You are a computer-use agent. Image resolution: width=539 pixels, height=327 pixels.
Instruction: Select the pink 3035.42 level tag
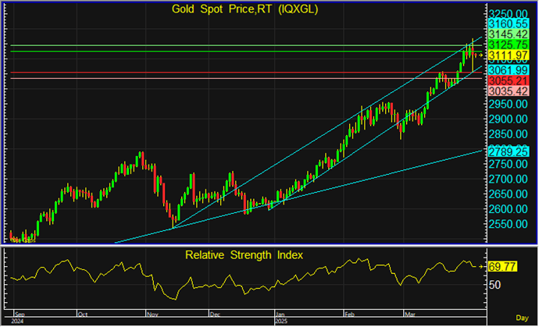[x=506, y=91]
